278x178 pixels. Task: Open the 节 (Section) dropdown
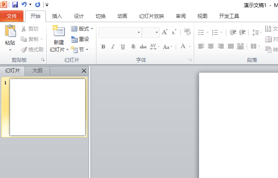[x=80, y=49]
